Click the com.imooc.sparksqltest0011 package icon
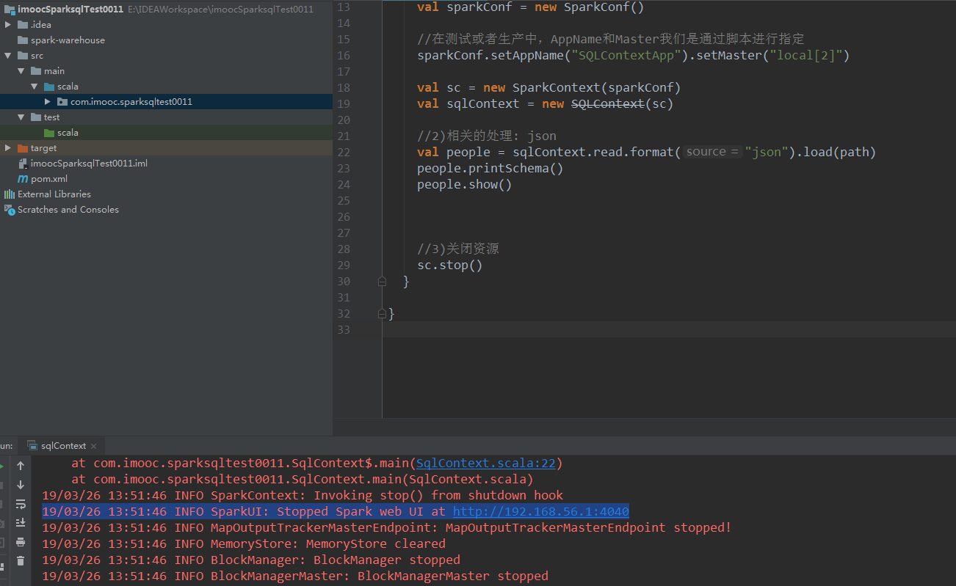Viewport: 956px width, 586px height. (x=62, y=102)
